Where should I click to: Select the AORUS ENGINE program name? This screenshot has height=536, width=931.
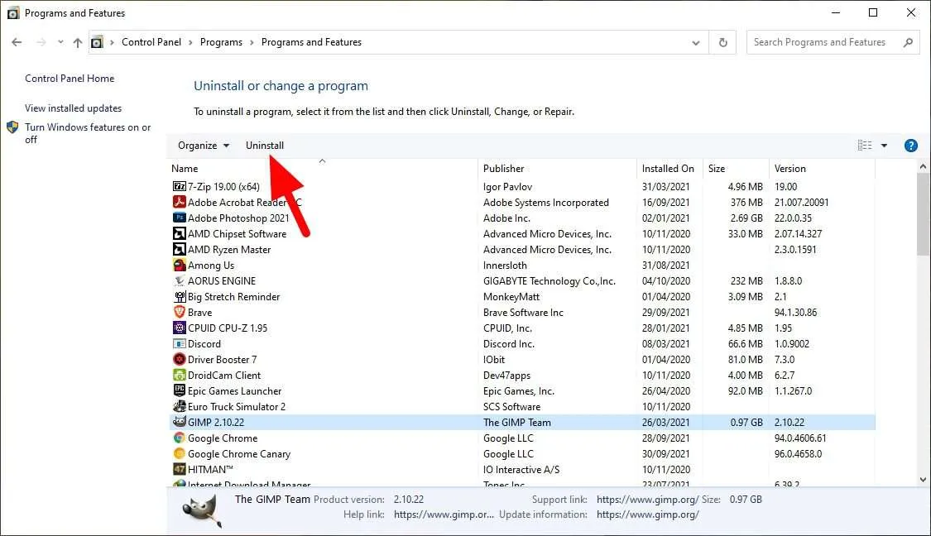point(222,280)
